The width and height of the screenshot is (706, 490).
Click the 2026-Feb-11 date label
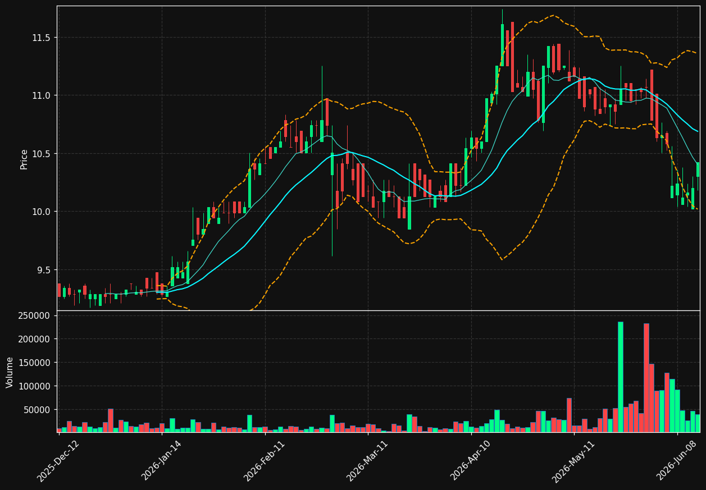click(x=265, y=461)
